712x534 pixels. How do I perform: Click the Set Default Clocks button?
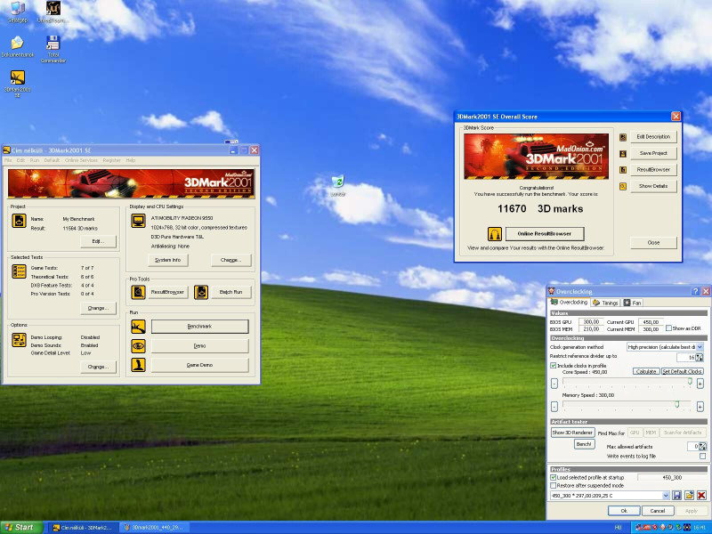pos(682,371)
